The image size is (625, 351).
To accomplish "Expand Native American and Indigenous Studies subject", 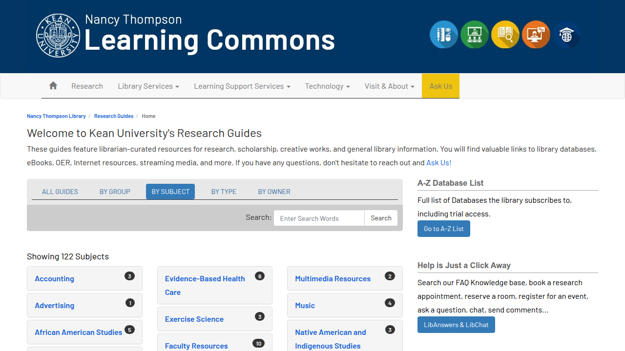I will click(345, 336).
